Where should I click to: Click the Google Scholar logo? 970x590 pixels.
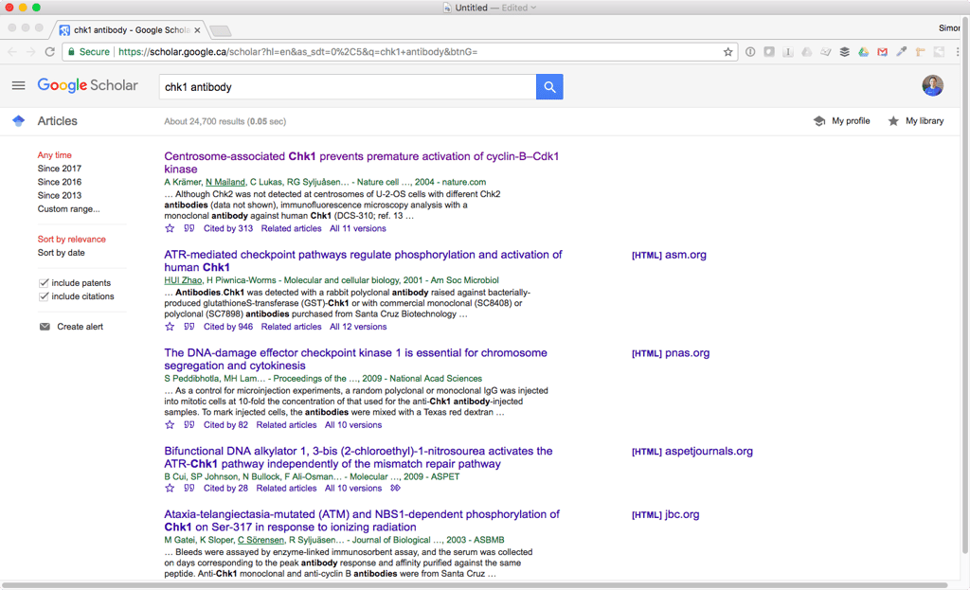(87, 85)
